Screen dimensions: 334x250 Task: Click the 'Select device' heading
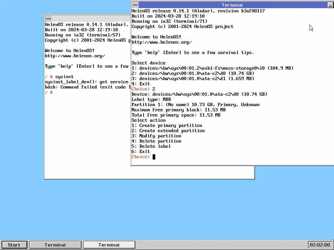(x=148, y=63)
